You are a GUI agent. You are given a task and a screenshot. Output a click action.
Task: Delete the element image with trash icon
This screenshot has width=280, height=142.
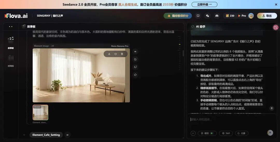(x=122, y=54)
